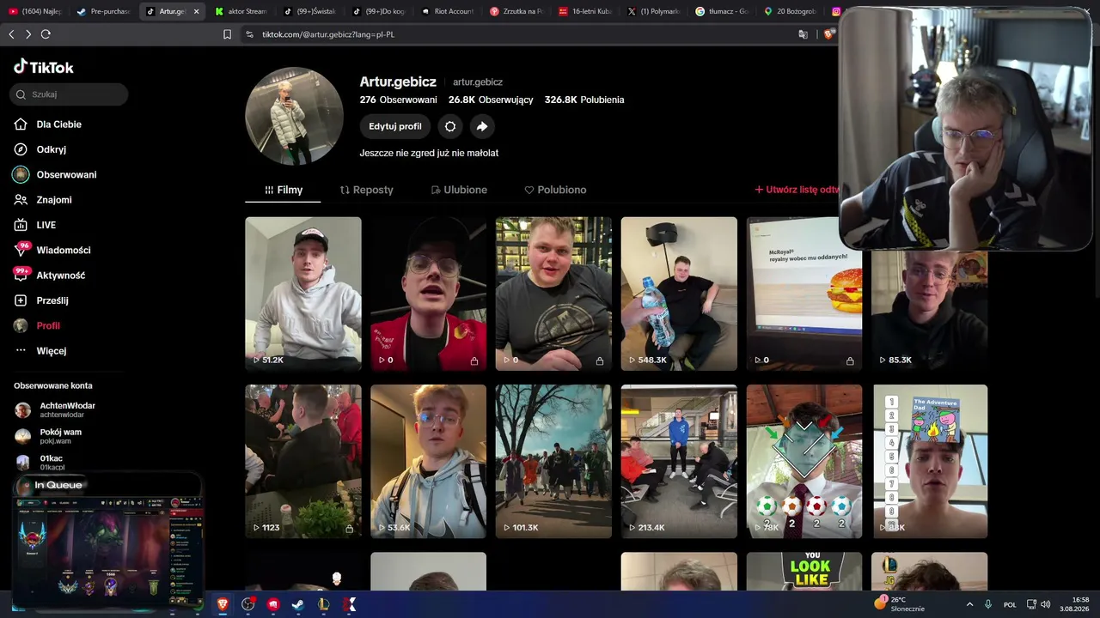Click the Edytuj profil button
This screenshot has height=618, width=1100.
pos(395,126)
